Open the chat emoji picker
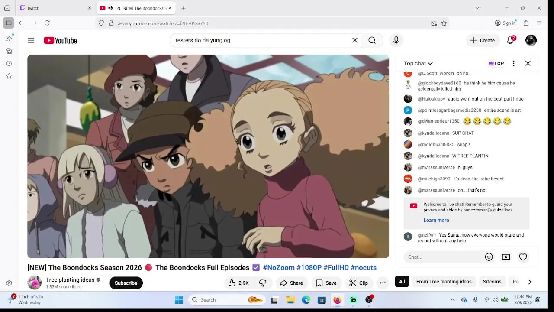This screenshot has height=312, width=554. (x=489, y=257)
